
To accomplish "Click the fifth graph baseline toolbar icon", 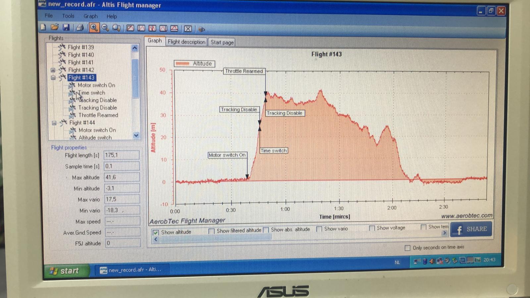I will (174, 28).
